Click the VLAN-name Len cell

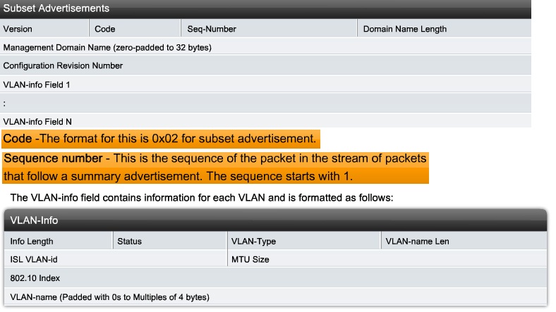[x=463, y=242]
